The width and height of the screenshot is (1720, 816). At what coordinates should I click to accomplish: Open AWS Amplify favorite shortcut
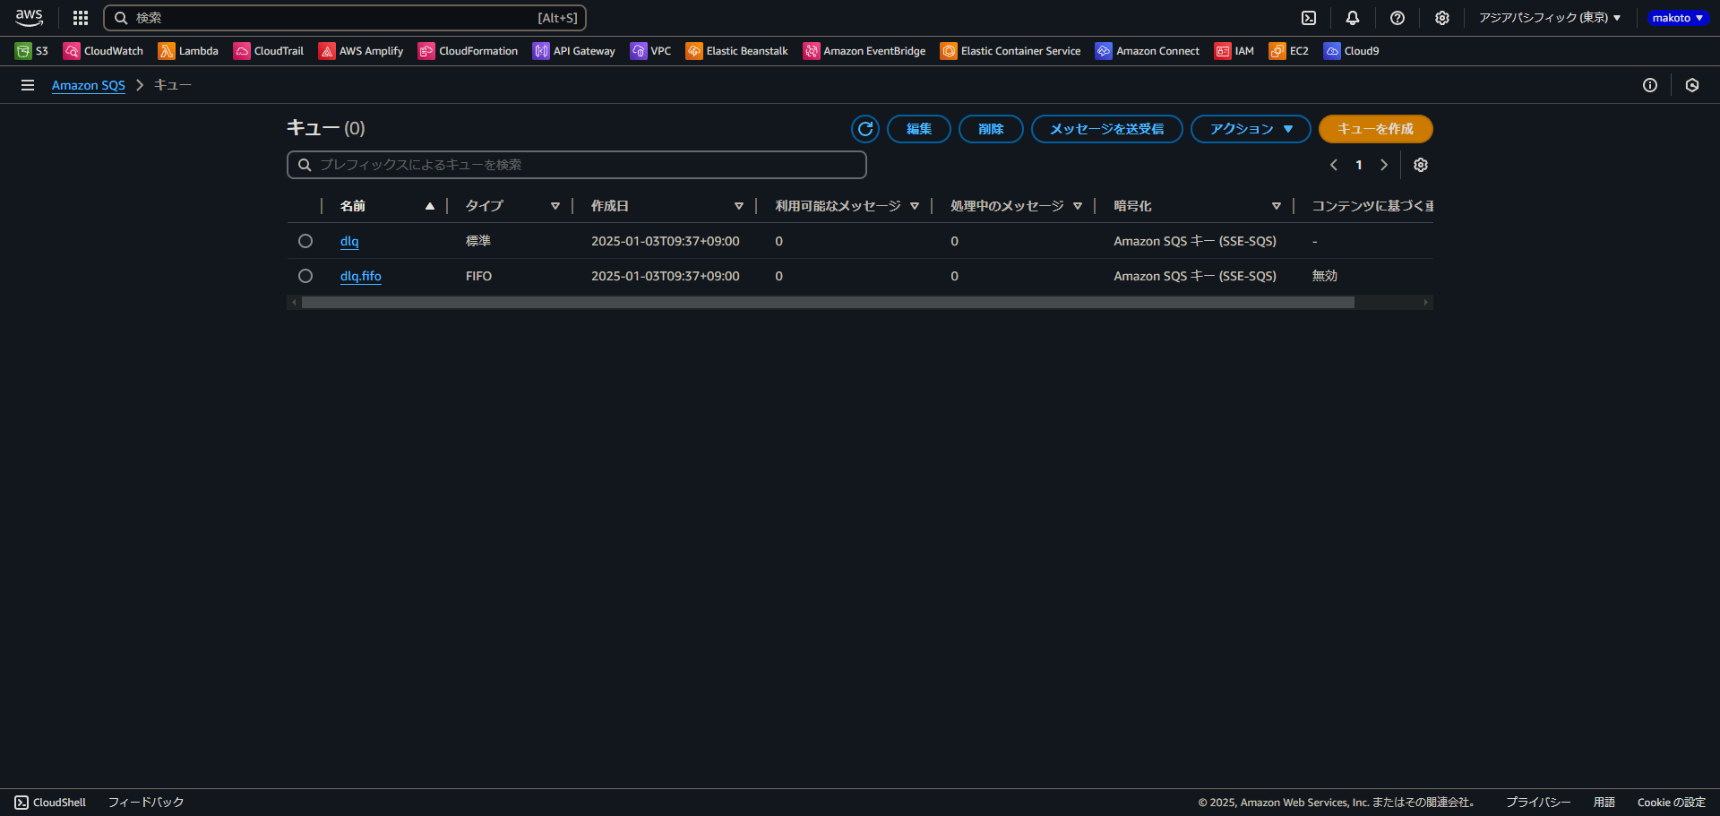coord(361,51)
